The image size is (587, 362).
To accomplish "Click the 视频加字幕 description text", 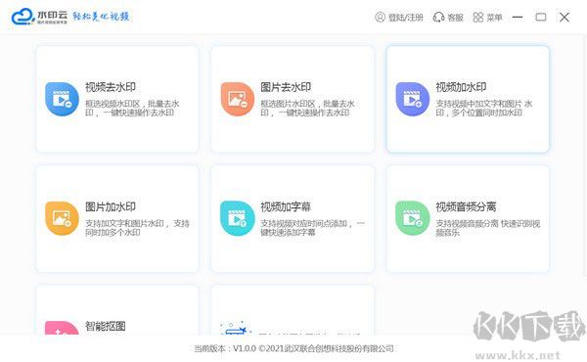I will pyautogui.click(x=313, y=228).
